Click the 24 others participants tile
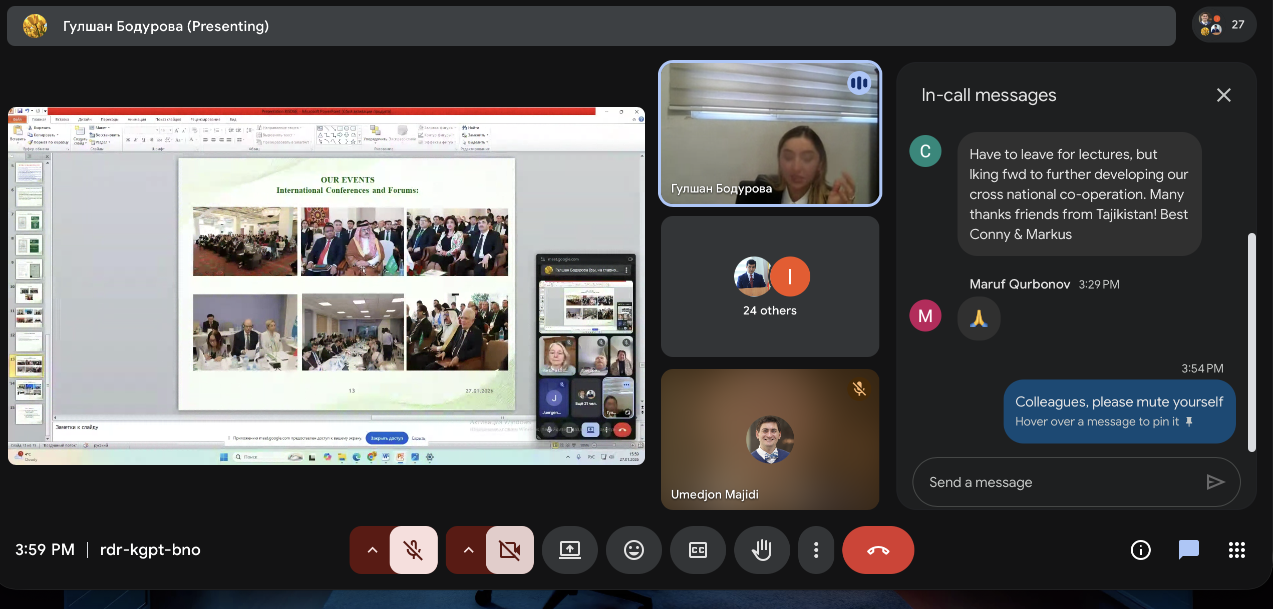Screen dimensions: 1273x609 pos(770,286)
